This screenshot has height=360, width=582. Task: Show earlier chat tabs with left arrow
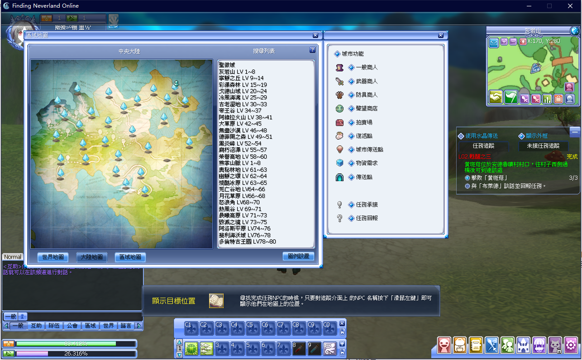[x=6, y=325]
